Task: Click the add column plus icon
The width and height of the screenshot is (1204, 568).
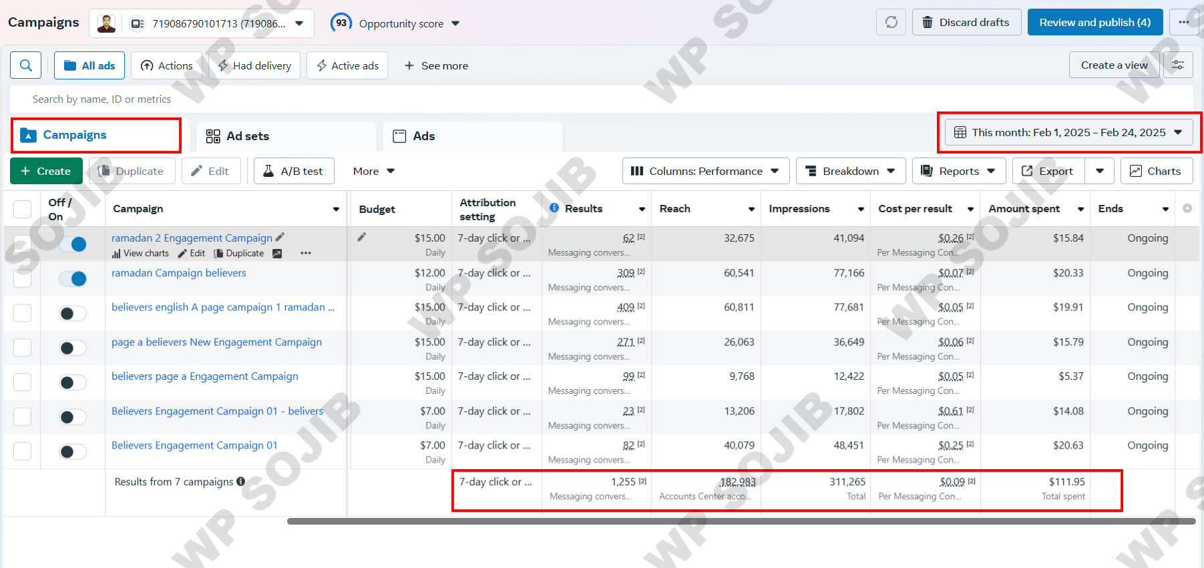Action: click(1187, 208)
